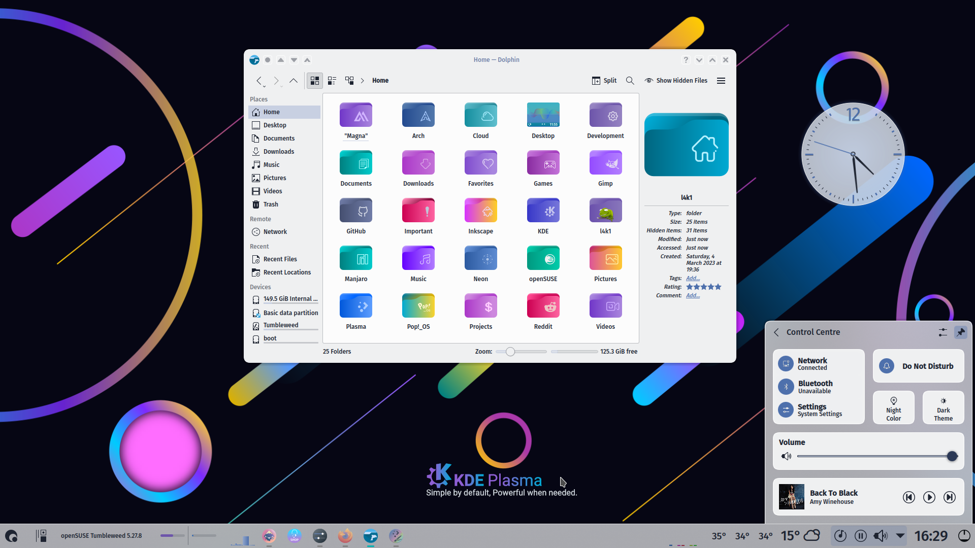
Task: Open the Dolphin window application menu icon
Action: point(254,60)
